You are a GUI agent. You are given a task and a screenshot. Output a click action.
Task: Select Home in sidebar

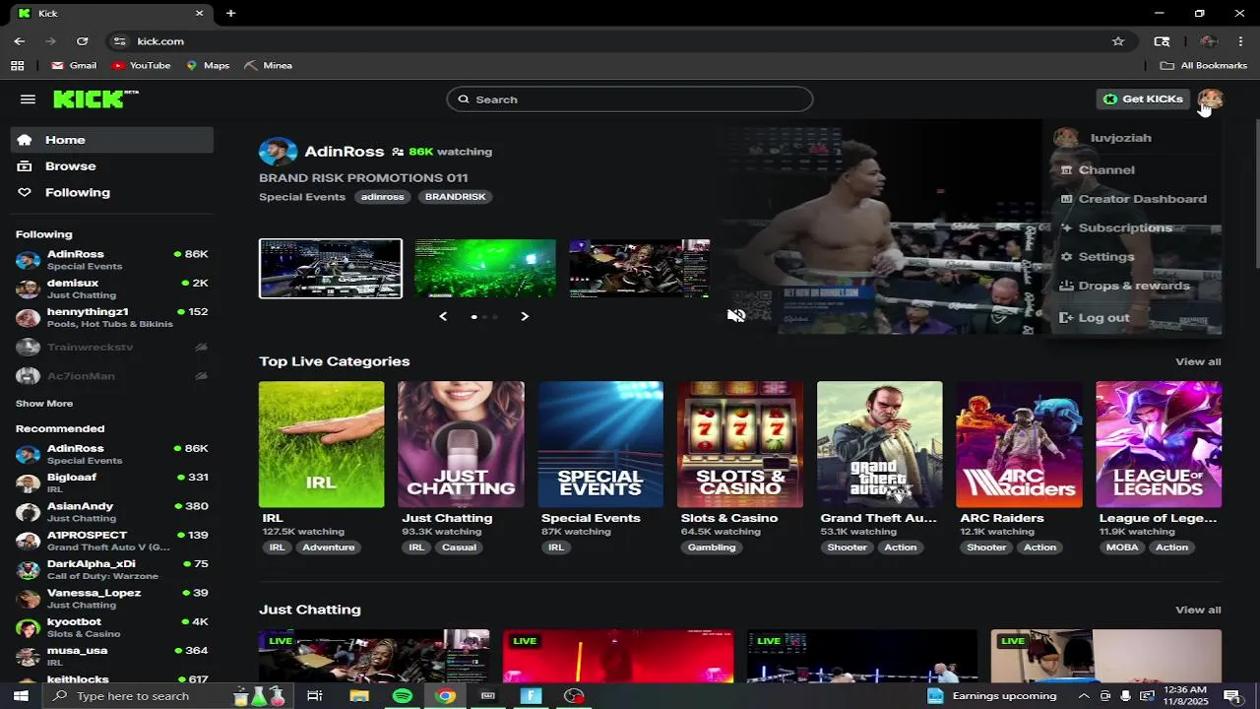click(112, 140)
